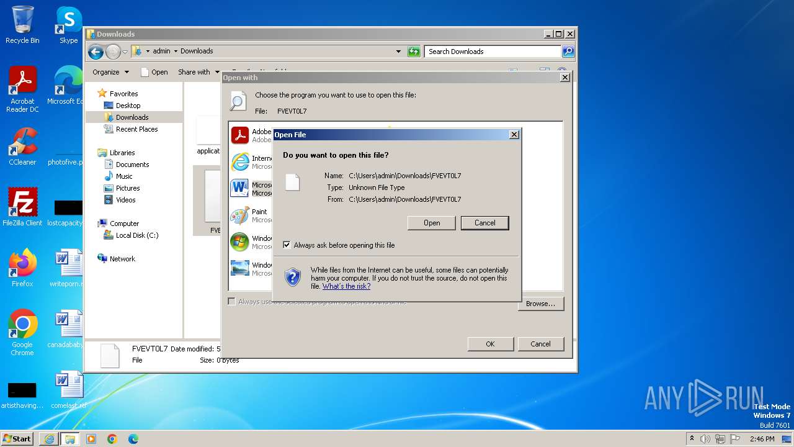This screenshot has width=794, height=447.
Task: Click the Start button
Action: click(x=17, y=439)
